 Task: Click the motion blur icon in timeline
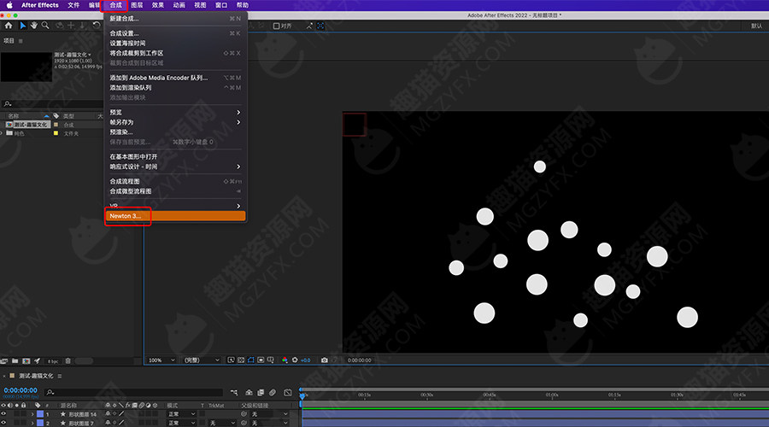pos(273,393)
